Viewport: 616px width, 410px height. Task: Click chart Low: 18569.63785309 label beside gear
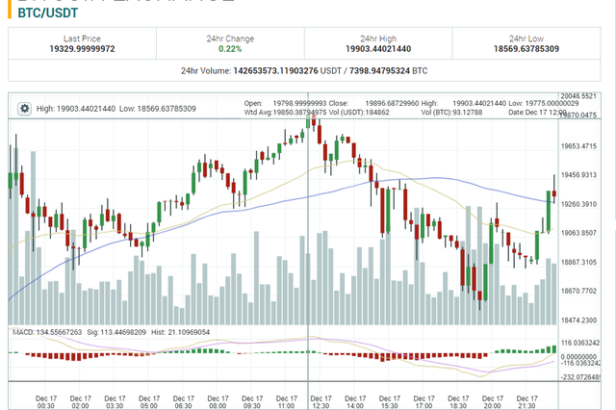[158, 109]
